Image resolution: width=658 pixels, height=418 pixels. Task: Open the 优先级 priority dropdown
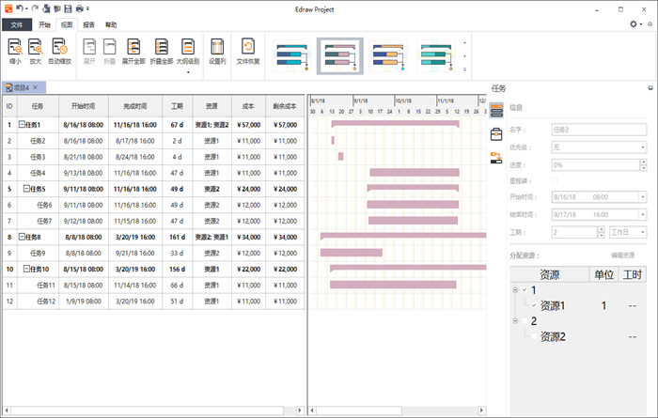coord(642,147)
